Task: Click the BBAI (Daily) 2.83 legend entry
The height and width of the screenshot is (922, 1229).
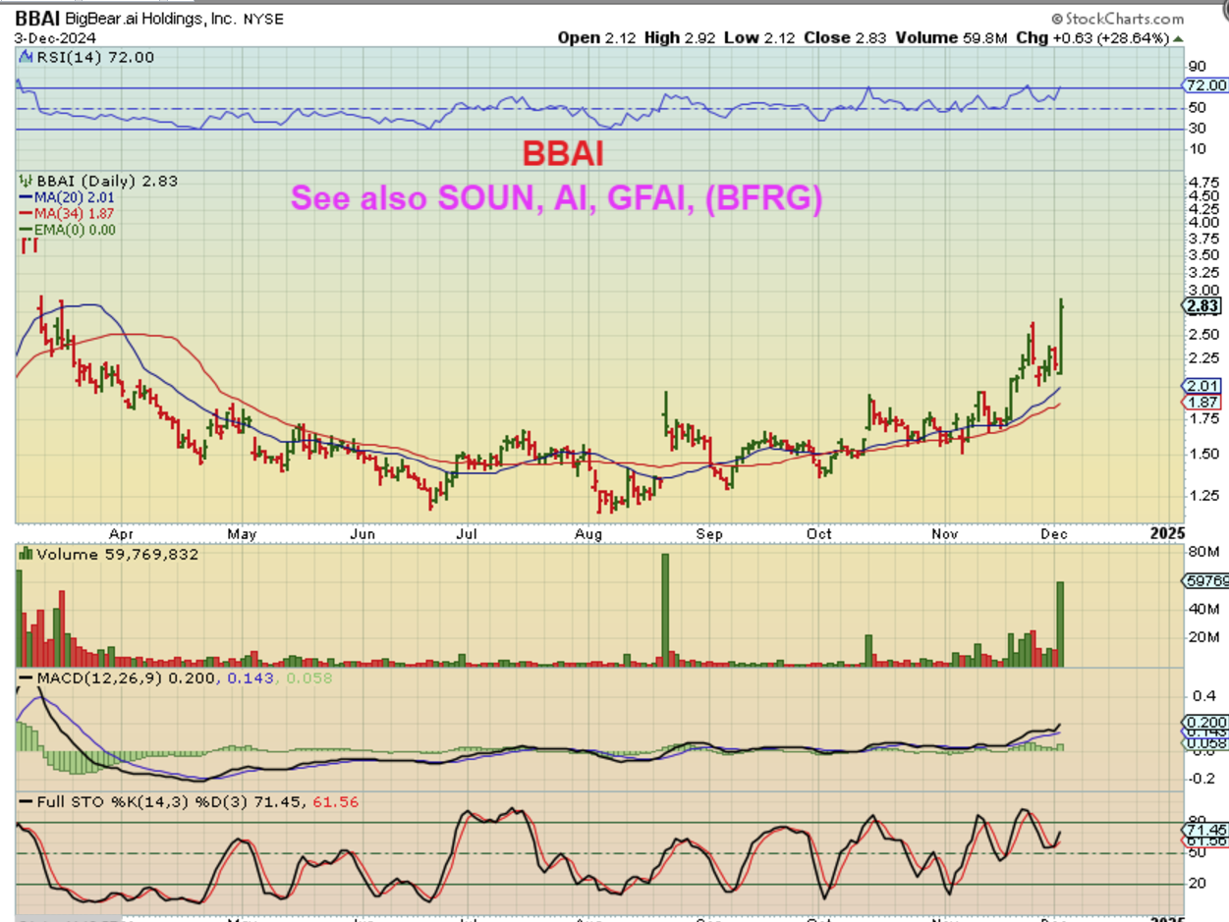Action: [97, 181]
